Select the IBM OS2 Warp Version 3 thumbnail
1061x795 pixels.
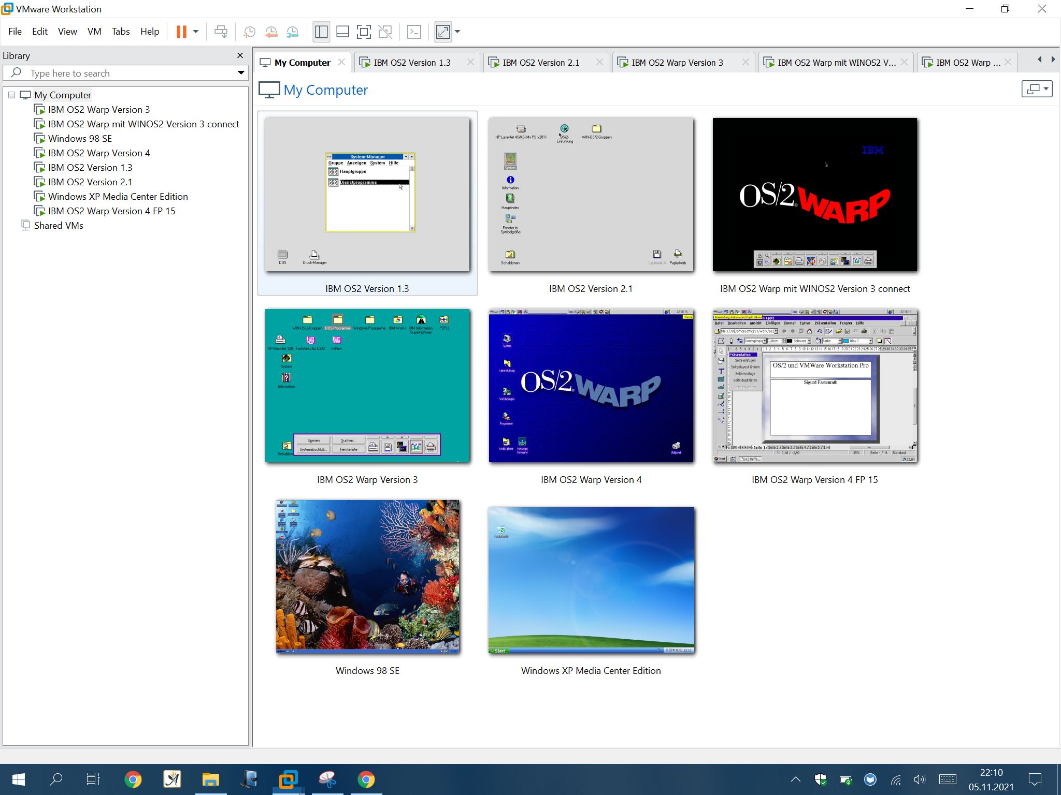pyautogui.click(x=367, y=386)
